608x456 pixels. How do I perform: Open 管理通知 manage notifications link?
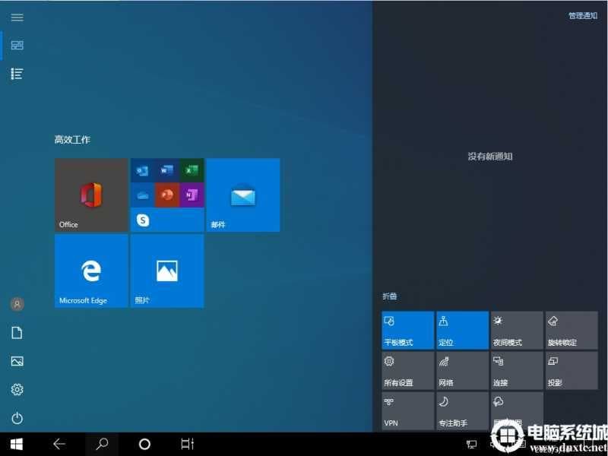click(x=583, y=16)
